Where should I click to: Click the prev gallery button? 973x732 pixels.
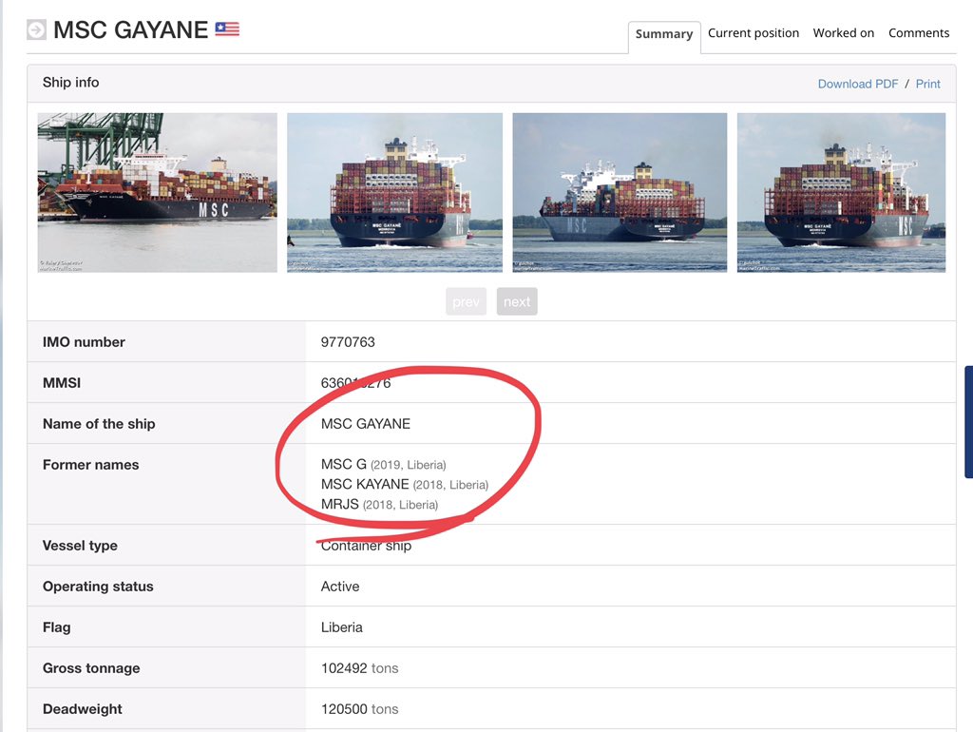466,301
